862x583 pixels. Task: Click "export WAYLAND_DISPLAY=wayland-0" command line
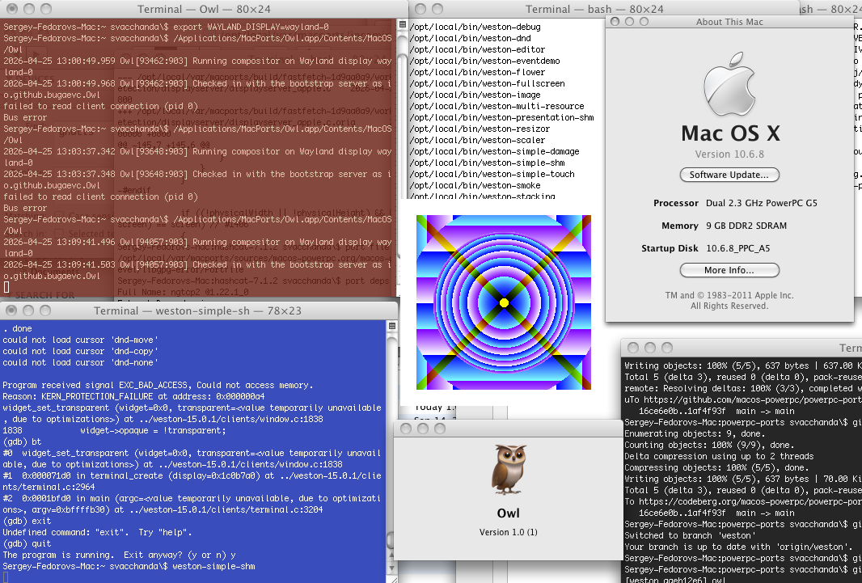point(251,27)
